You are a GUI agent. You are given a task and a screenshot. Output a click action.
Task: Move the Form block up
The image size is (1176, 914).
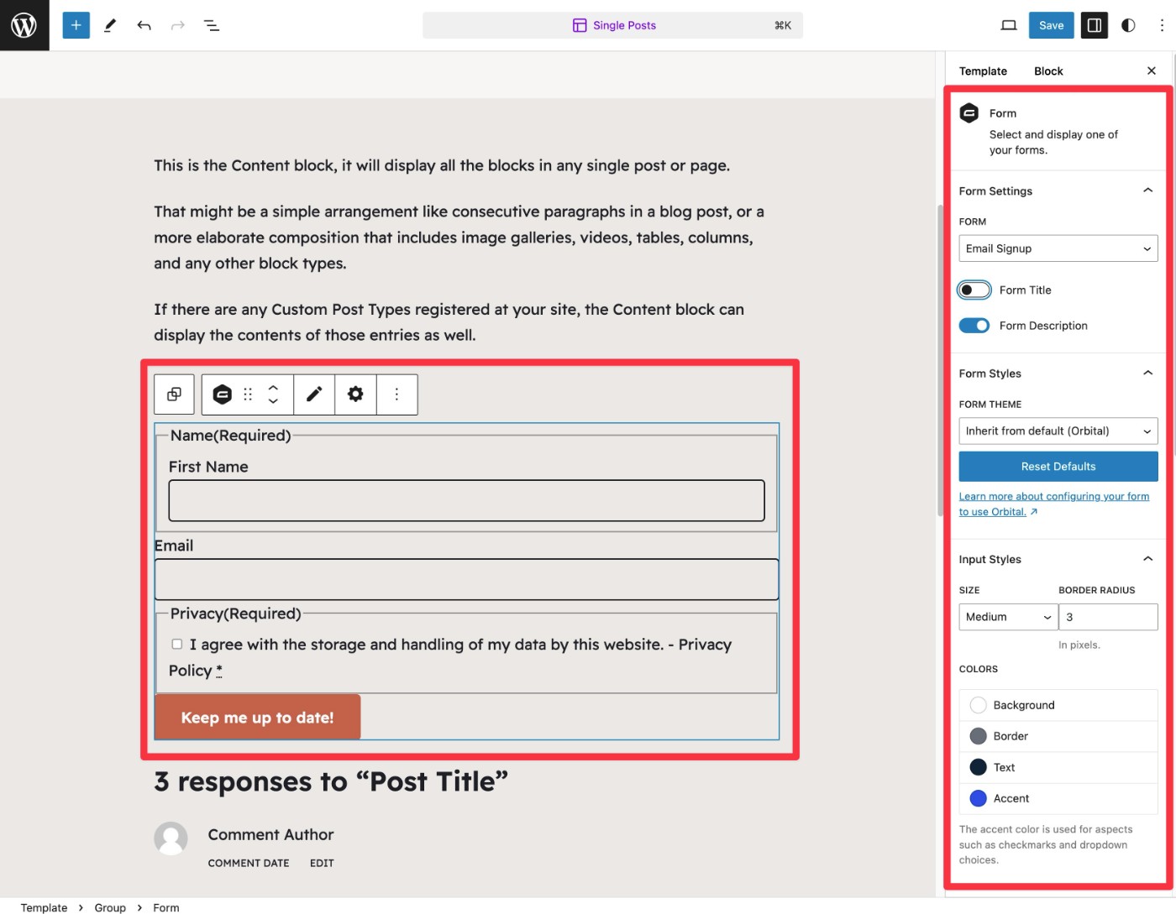273,388
